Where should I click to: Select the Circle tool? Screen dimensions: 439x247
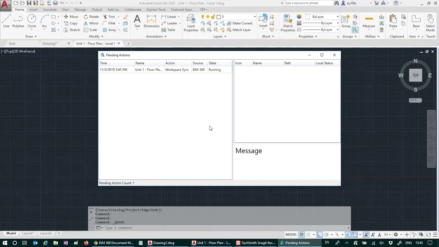pyautogui.click(x=32, y=21)
